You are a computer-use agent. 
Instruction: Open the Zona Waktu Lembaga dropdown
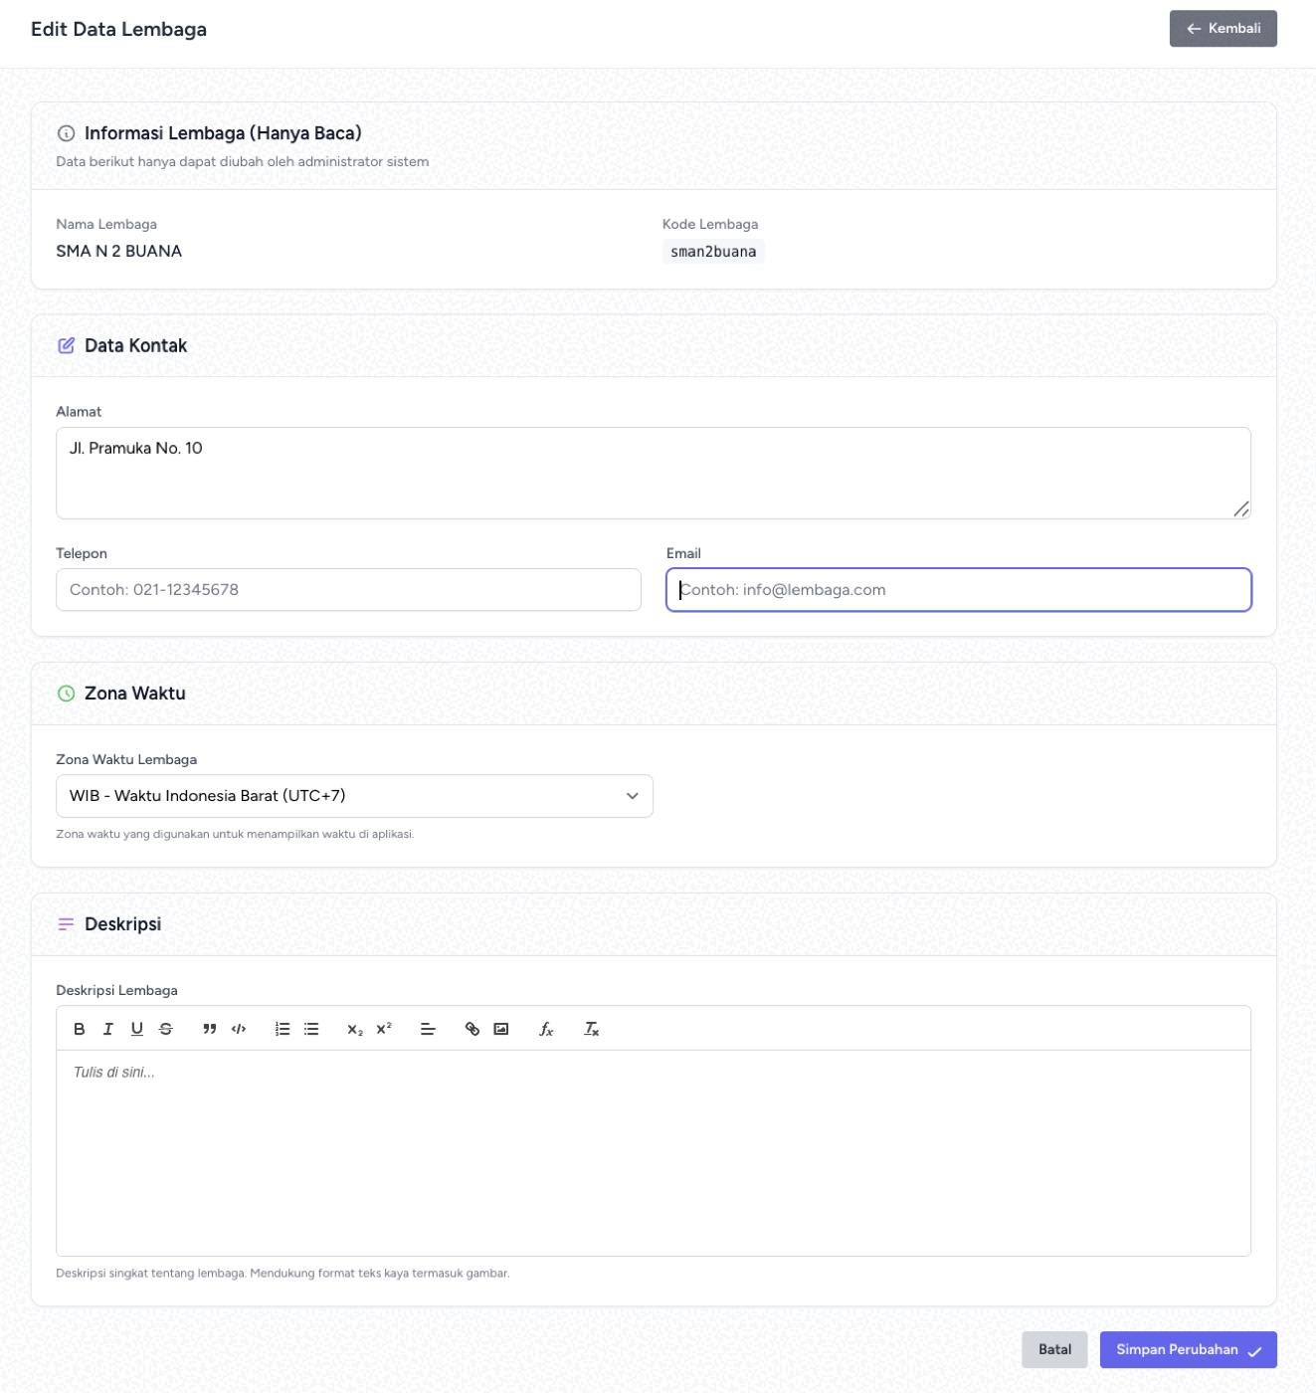coord(354,796)
